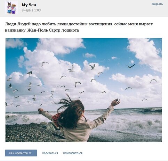This screenshot has width=168, height=161.
Task: Open the My Sea community page
Action: [29, 5]
